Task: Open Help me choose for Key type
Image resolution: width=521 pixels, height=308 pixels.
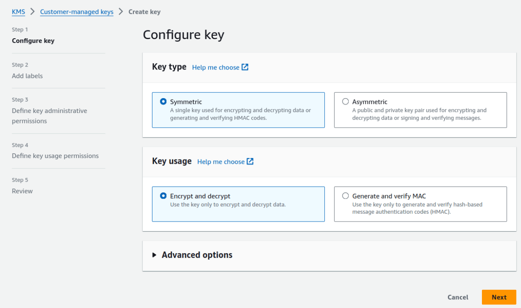Action: pyautogui.click(x=216, y=67)
